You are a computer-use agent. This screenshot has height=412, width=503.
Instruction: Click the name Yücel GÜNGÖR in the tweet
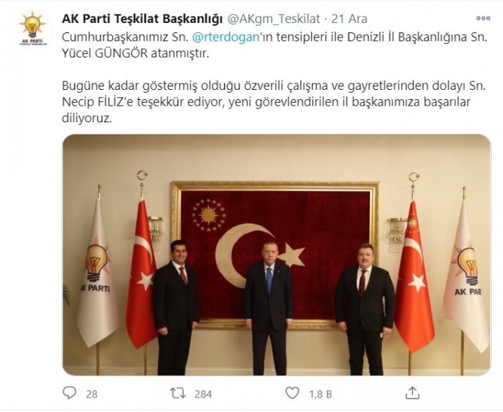click(x=105, y=53)
